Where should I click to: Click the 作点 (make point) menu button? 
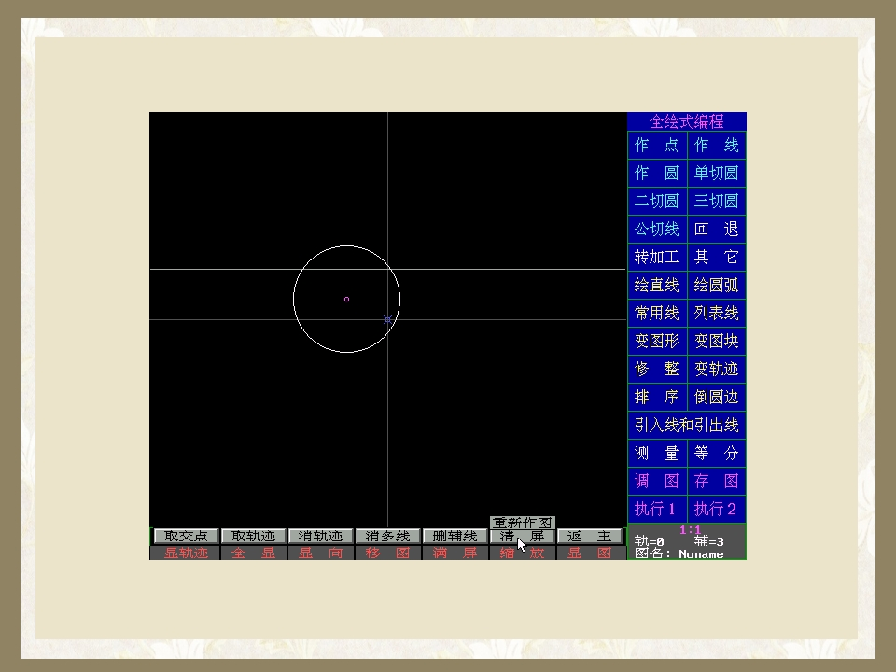pyautogui.click(x=657, y=146)
